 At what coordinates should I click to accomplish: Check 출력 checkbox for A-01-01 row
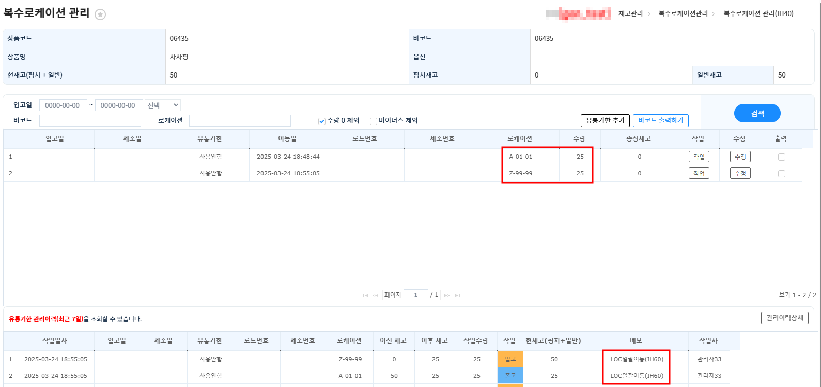point(781,157)
